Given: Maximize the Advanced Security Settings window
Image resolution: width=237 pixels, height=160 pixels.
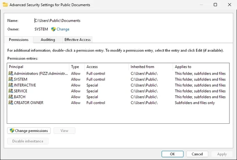Looking at the screenshot, I should click(215, 5).
